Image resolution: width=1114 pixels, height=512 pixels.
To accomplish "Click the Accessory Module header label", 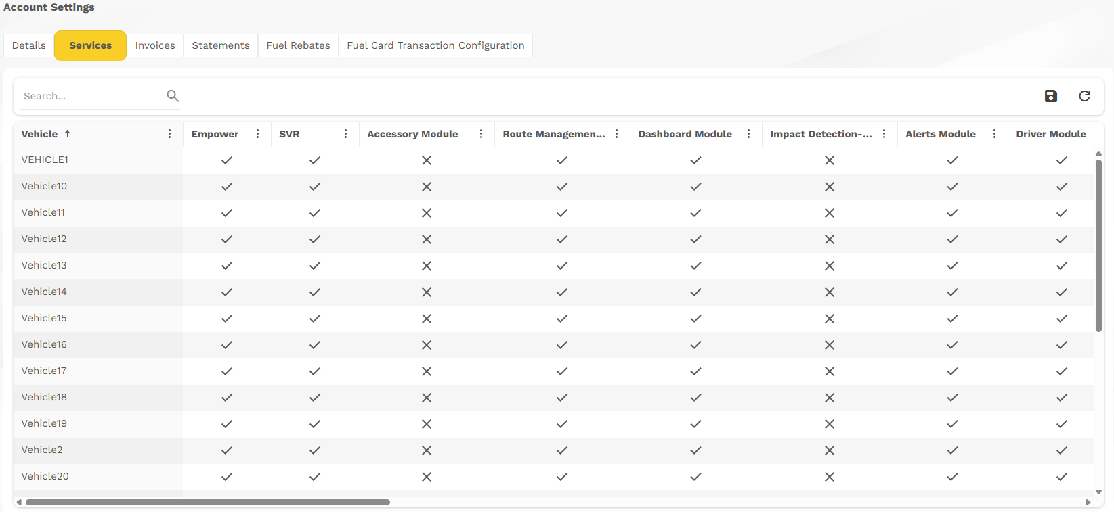I will tap(412, 134).
